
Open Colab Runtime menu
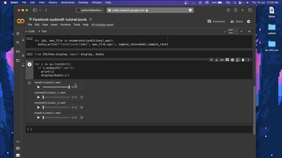click(x=66, y=25)
